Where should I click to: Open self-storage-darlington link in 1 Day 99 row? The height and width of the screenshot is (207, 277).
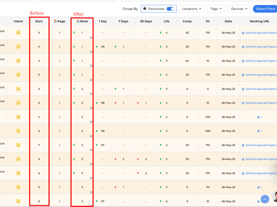261,47
